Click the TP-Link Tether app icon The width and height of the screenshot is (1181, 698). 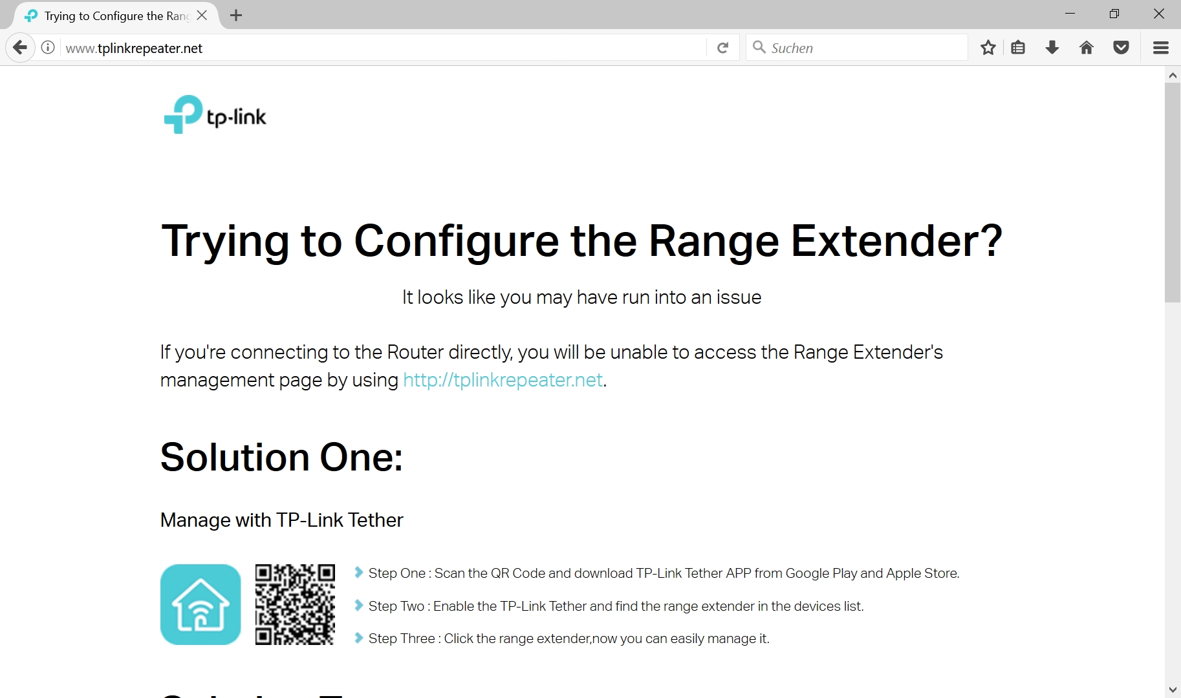click(x=200, y=604)
